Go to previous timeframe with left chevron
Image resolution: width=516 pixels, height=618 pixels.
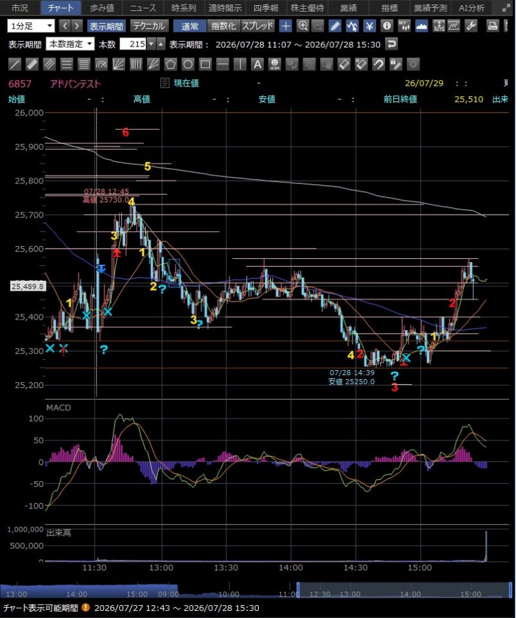coord(64,26)
